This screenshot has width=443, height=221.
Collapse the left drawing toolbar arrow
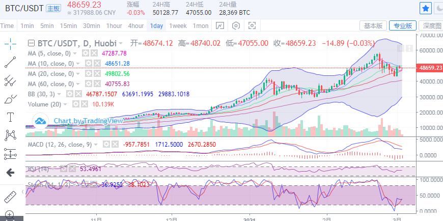pyautogui.click(x=23, y=192)
